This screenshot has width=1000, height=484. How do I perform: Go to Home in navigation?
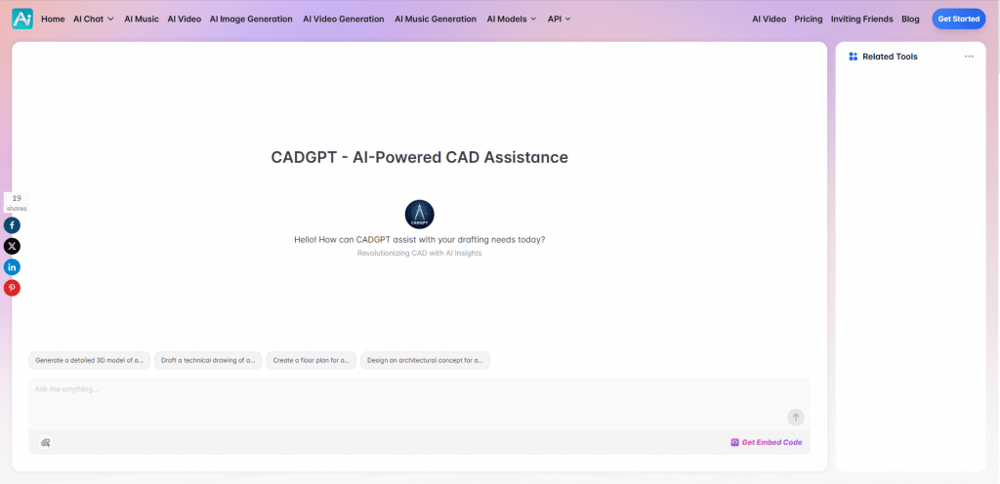point(53,20)
